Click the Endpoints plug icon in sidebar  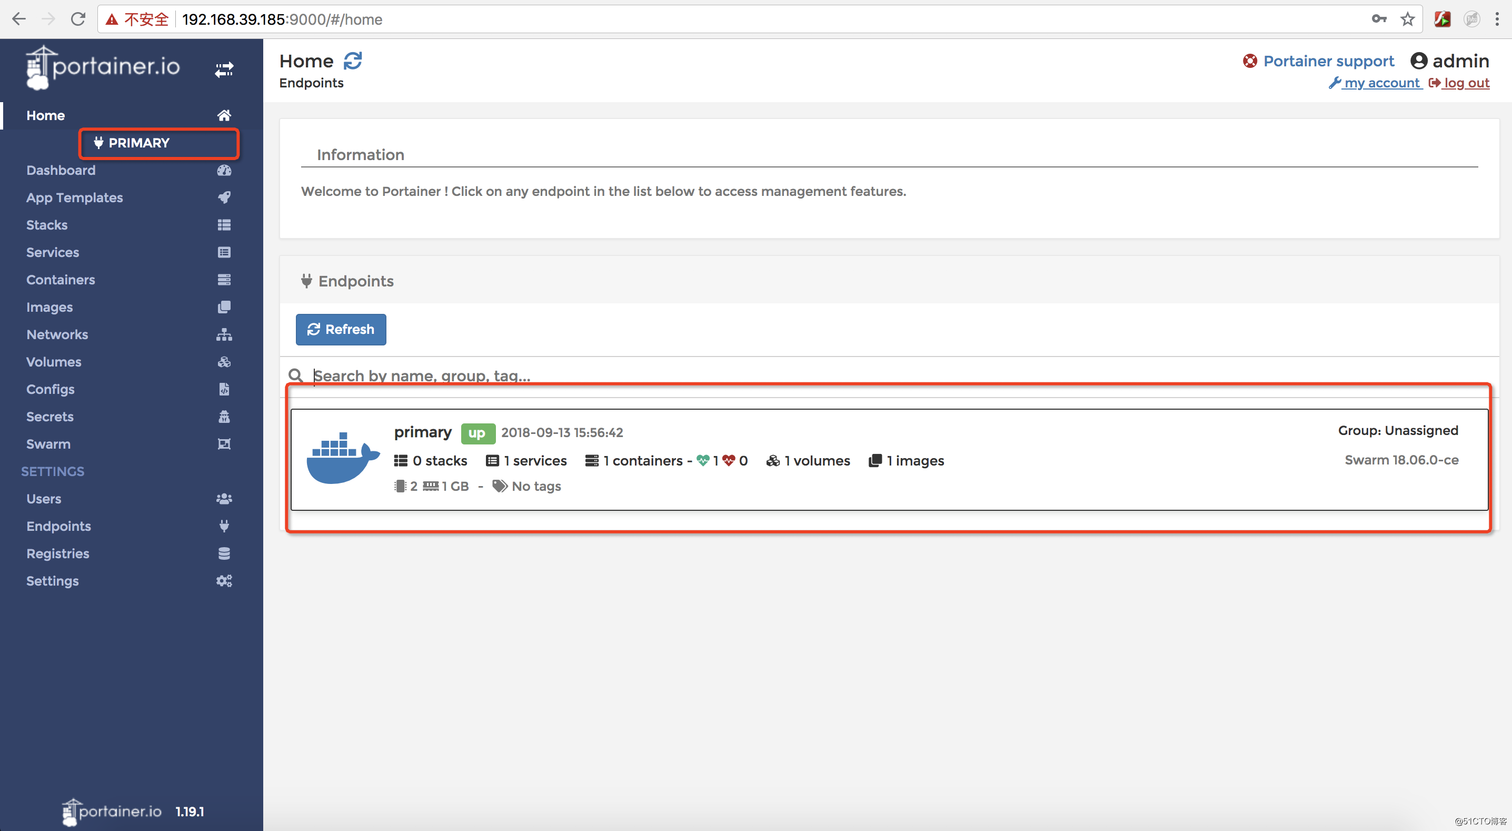(x=224, y=526)
